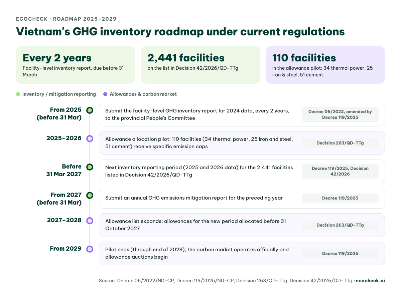Viewport: 401px width, 294px height.
Task: Click the 'From 2029' date label
Action: [66, 249]
